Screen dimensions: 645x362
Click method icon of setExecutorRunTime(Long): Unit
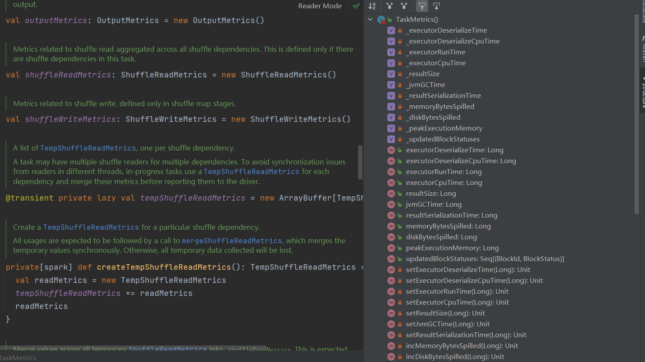[x=391, y=292]
